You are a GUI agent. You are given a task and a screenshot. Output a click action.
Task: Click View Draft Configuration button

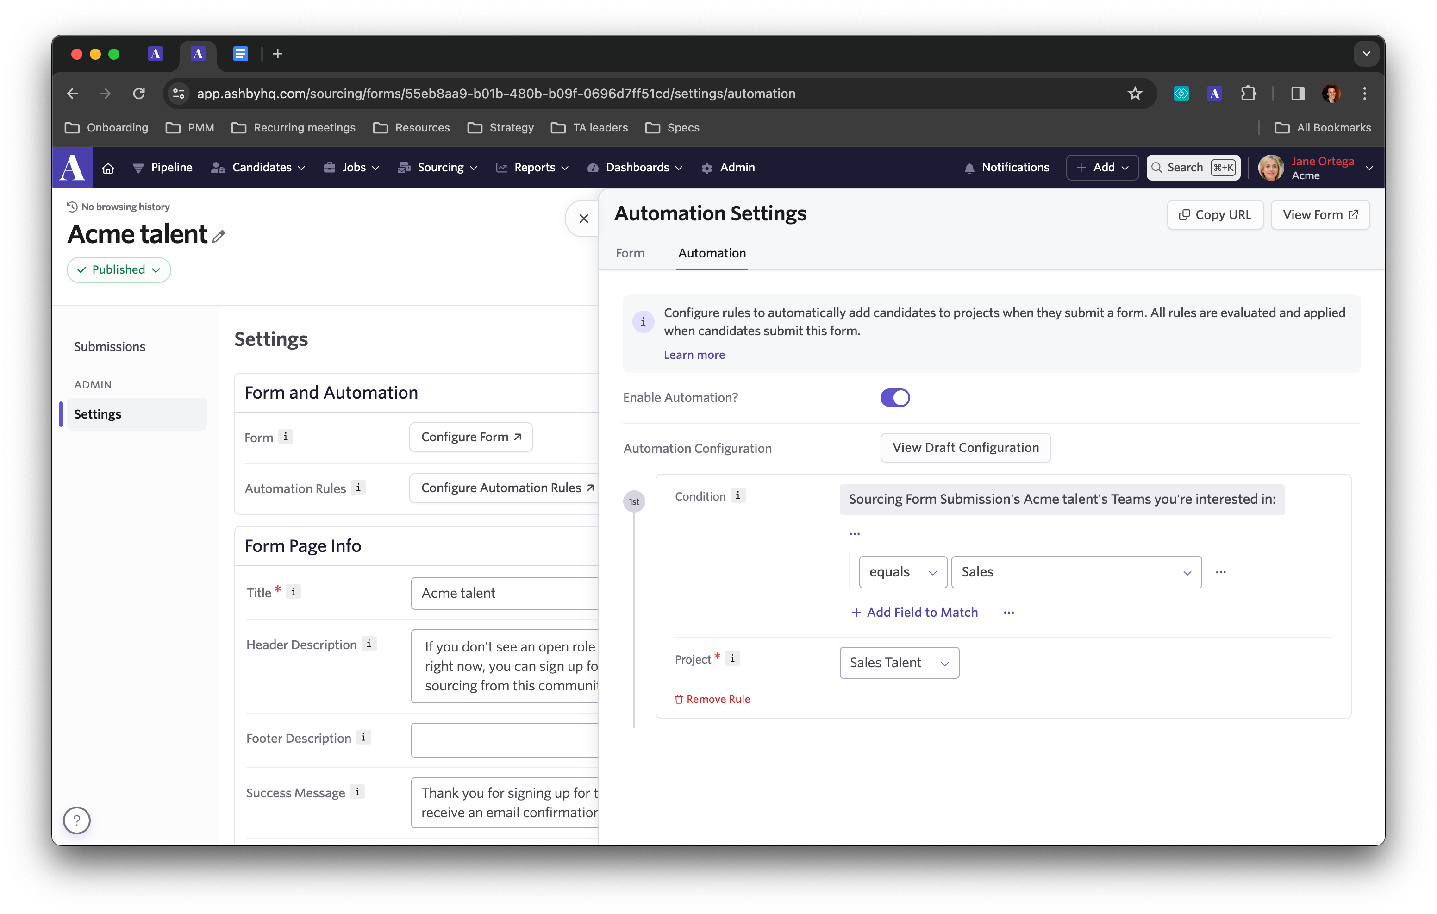tap(965, 448)
